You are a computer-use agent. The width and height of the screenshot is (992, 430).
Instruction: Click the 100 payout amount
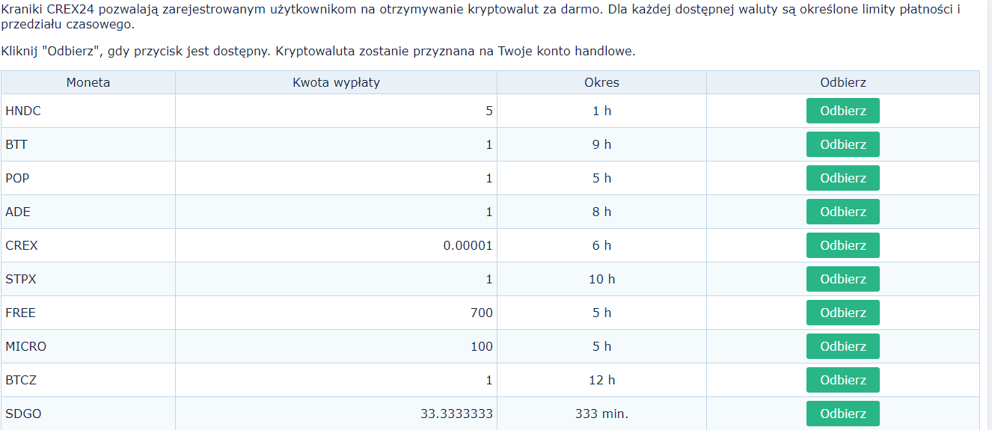[x=482, y=346]
